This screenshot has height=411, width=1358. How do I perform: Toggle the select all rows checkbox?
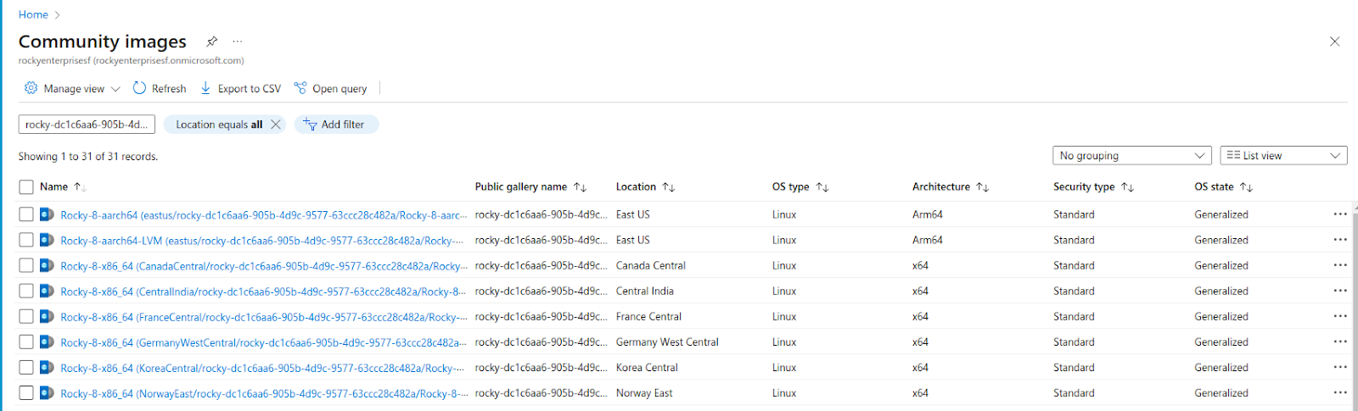pyautogui.click(x=26, y=187)
